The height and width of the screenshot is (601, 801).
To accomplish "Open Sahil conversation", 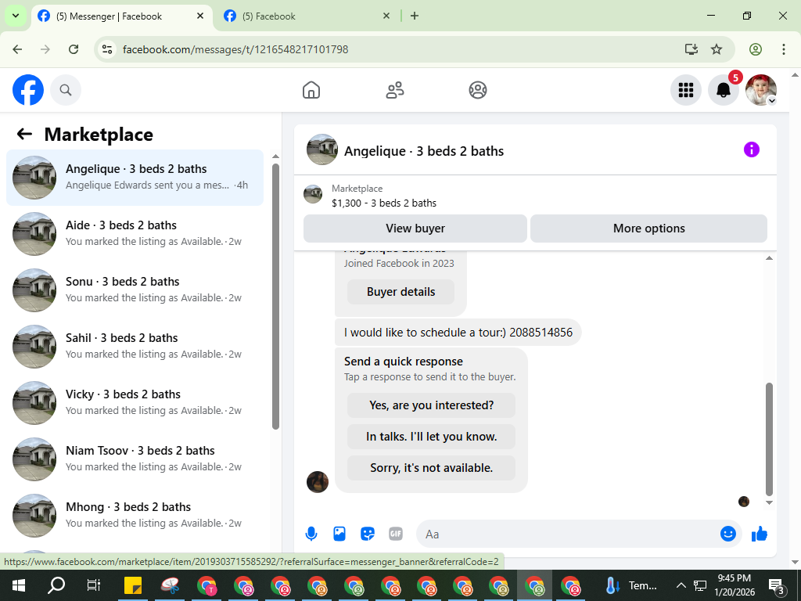I will pyautogui.click(x=135, y=347).
